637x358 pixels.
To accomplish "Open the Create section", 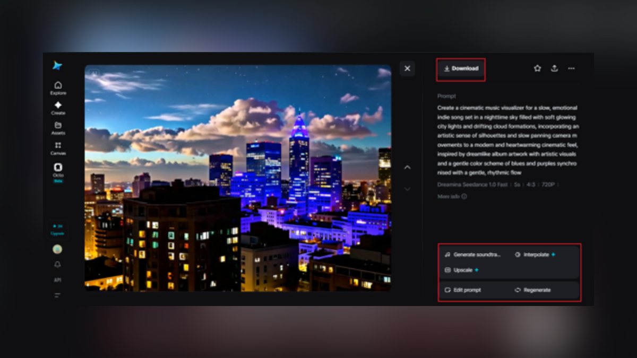I will pyautogui.click(x=58, y=108).
